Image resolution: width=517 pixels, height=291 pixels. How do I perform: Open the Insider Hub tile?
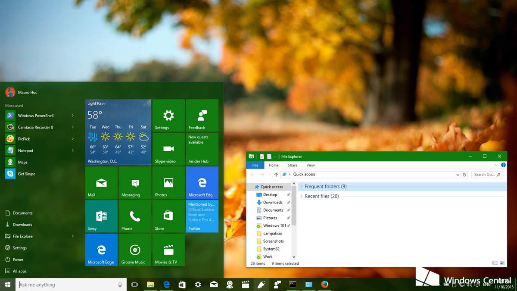pyautogui.click(x=202, y=149)
